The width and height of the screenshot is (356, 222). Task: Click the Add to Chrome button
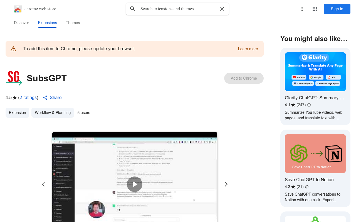pyautogui.click(x=244, y=78)
